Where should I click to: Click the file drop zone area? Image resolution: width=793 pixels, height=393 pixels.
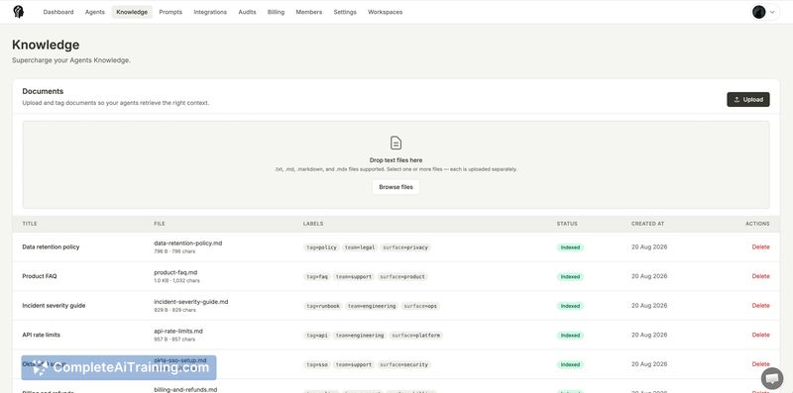coord(396,164)
